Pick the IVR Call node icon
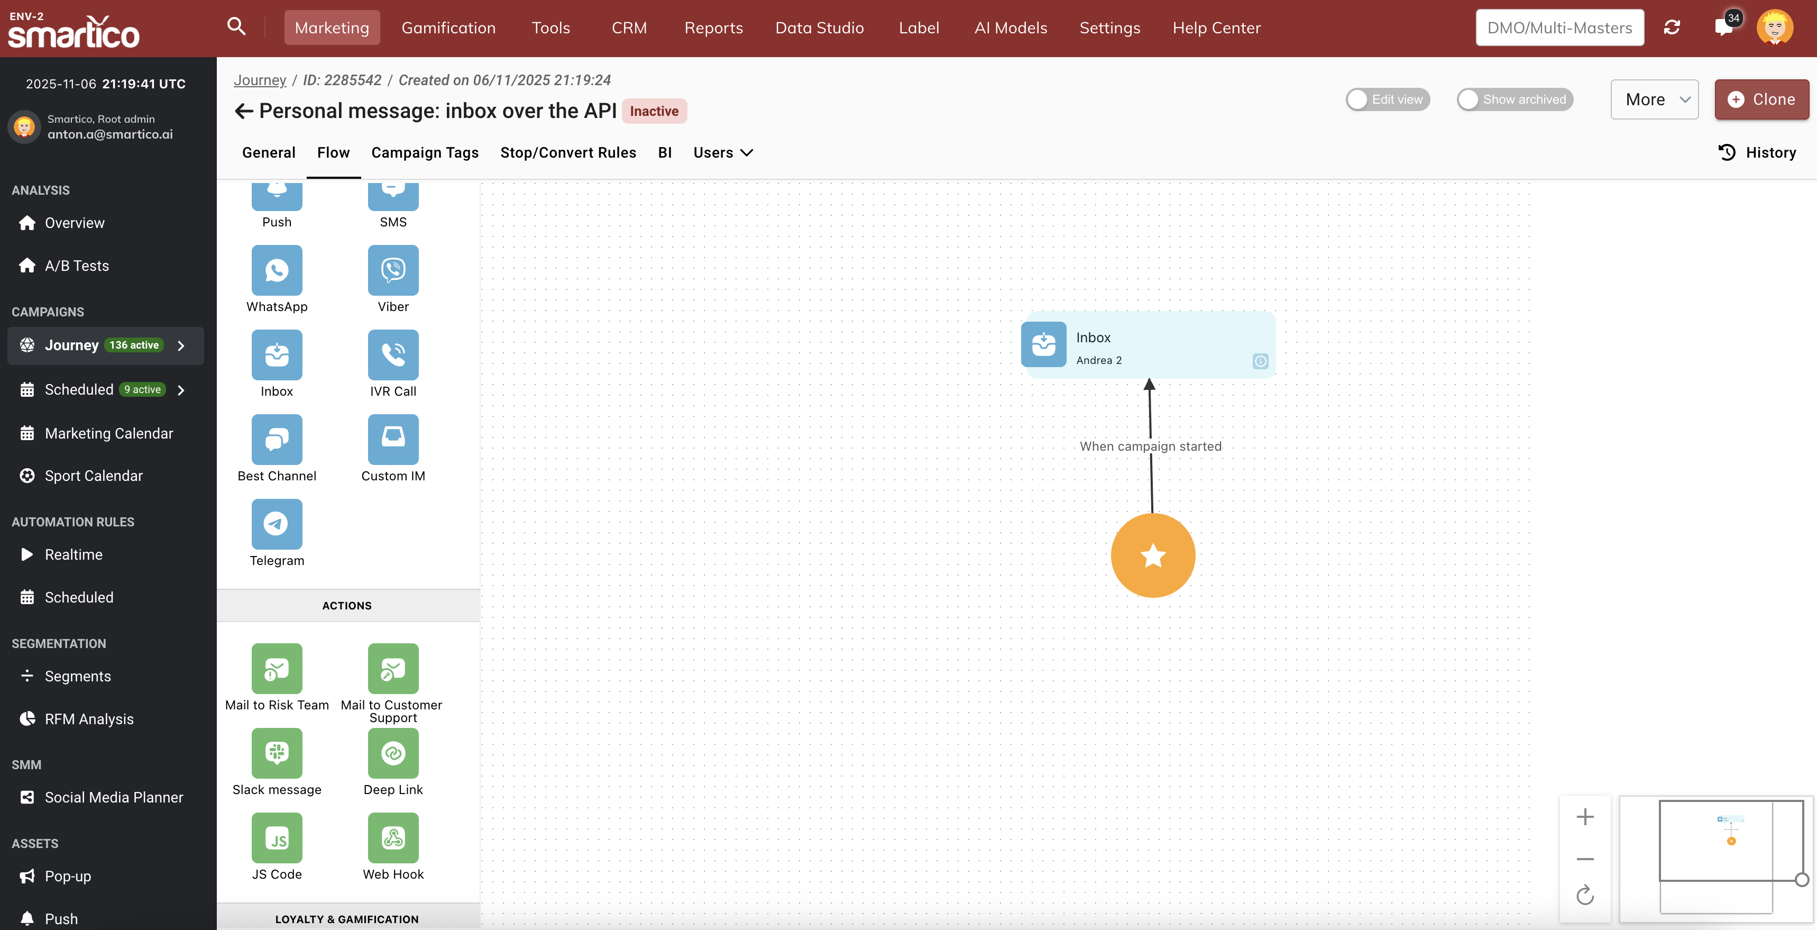Image resolution: width=1817 pixels, height=930 pixels. pyautogui.click(x=393, y=355)
